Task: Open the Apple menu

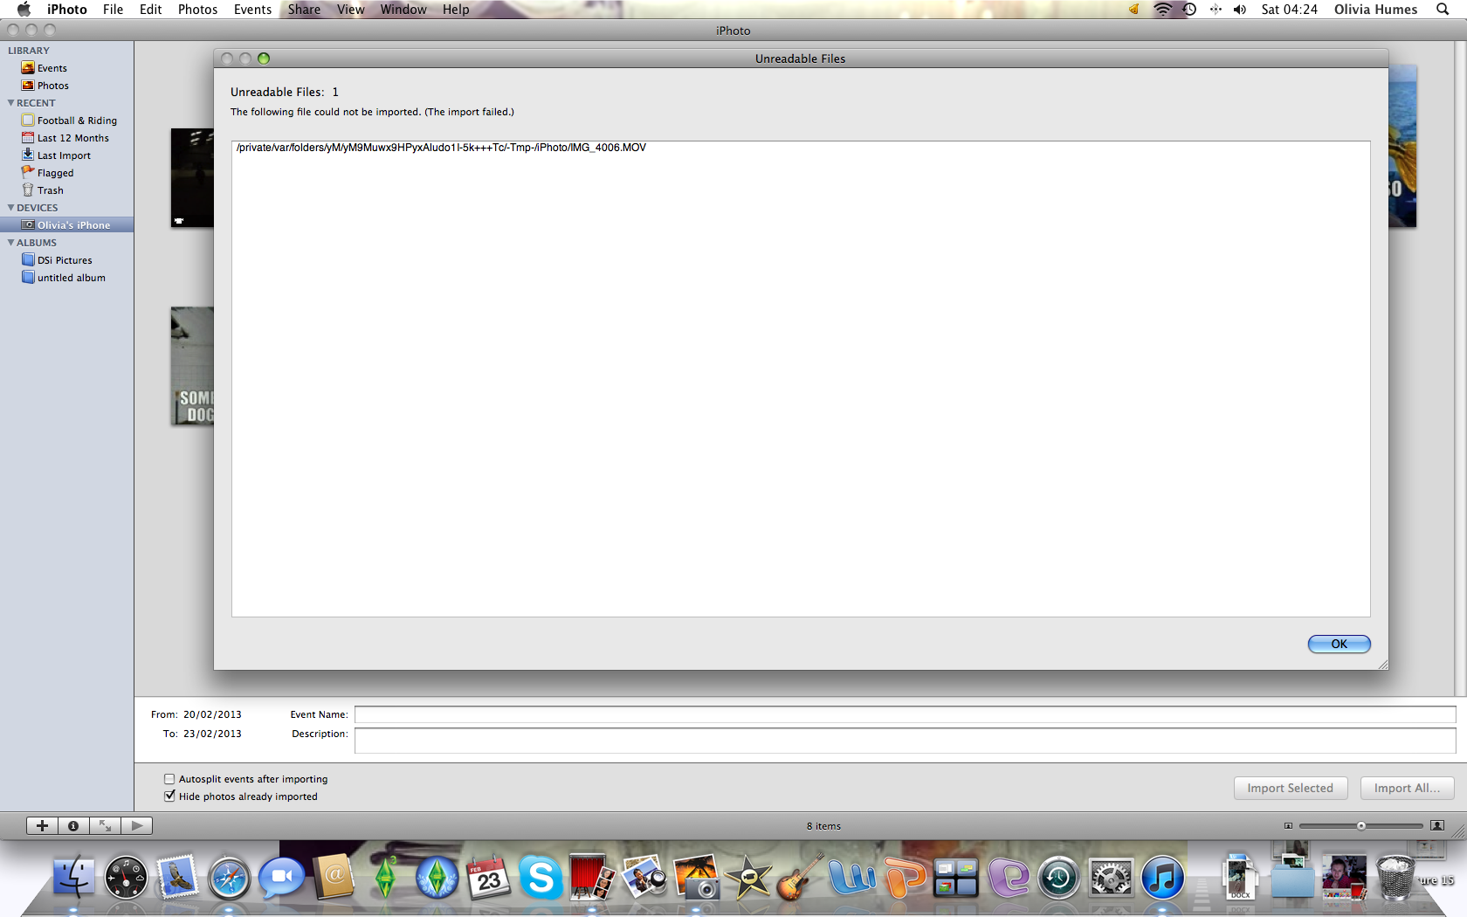Action: (24, 10)
